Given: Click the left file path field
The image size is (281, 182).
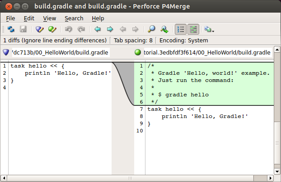Looking at the screenshot, I should (60, 52).
